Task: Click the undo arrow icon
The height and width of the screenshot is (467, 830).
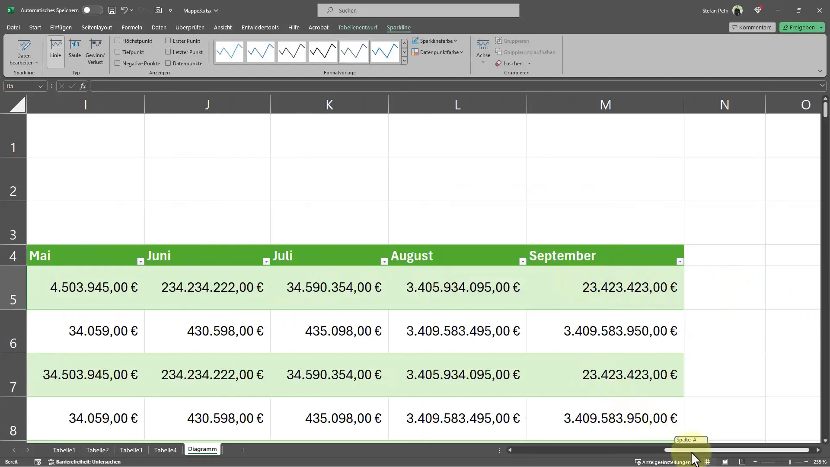Action: click(x=124, y=10)
